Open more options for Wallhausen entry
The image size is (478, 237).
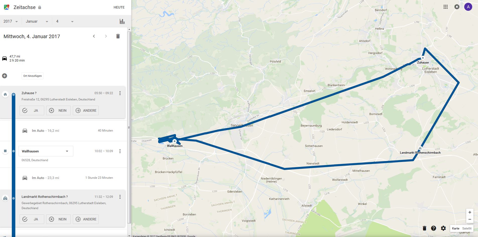pyautogui.click(x=120, y=151)
